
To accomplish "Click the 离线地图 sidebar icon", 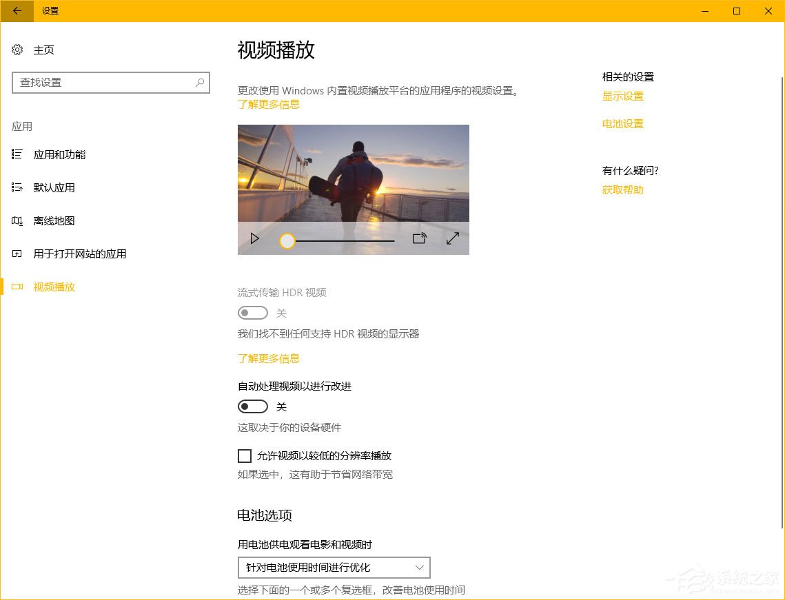I will pos(17,220).
